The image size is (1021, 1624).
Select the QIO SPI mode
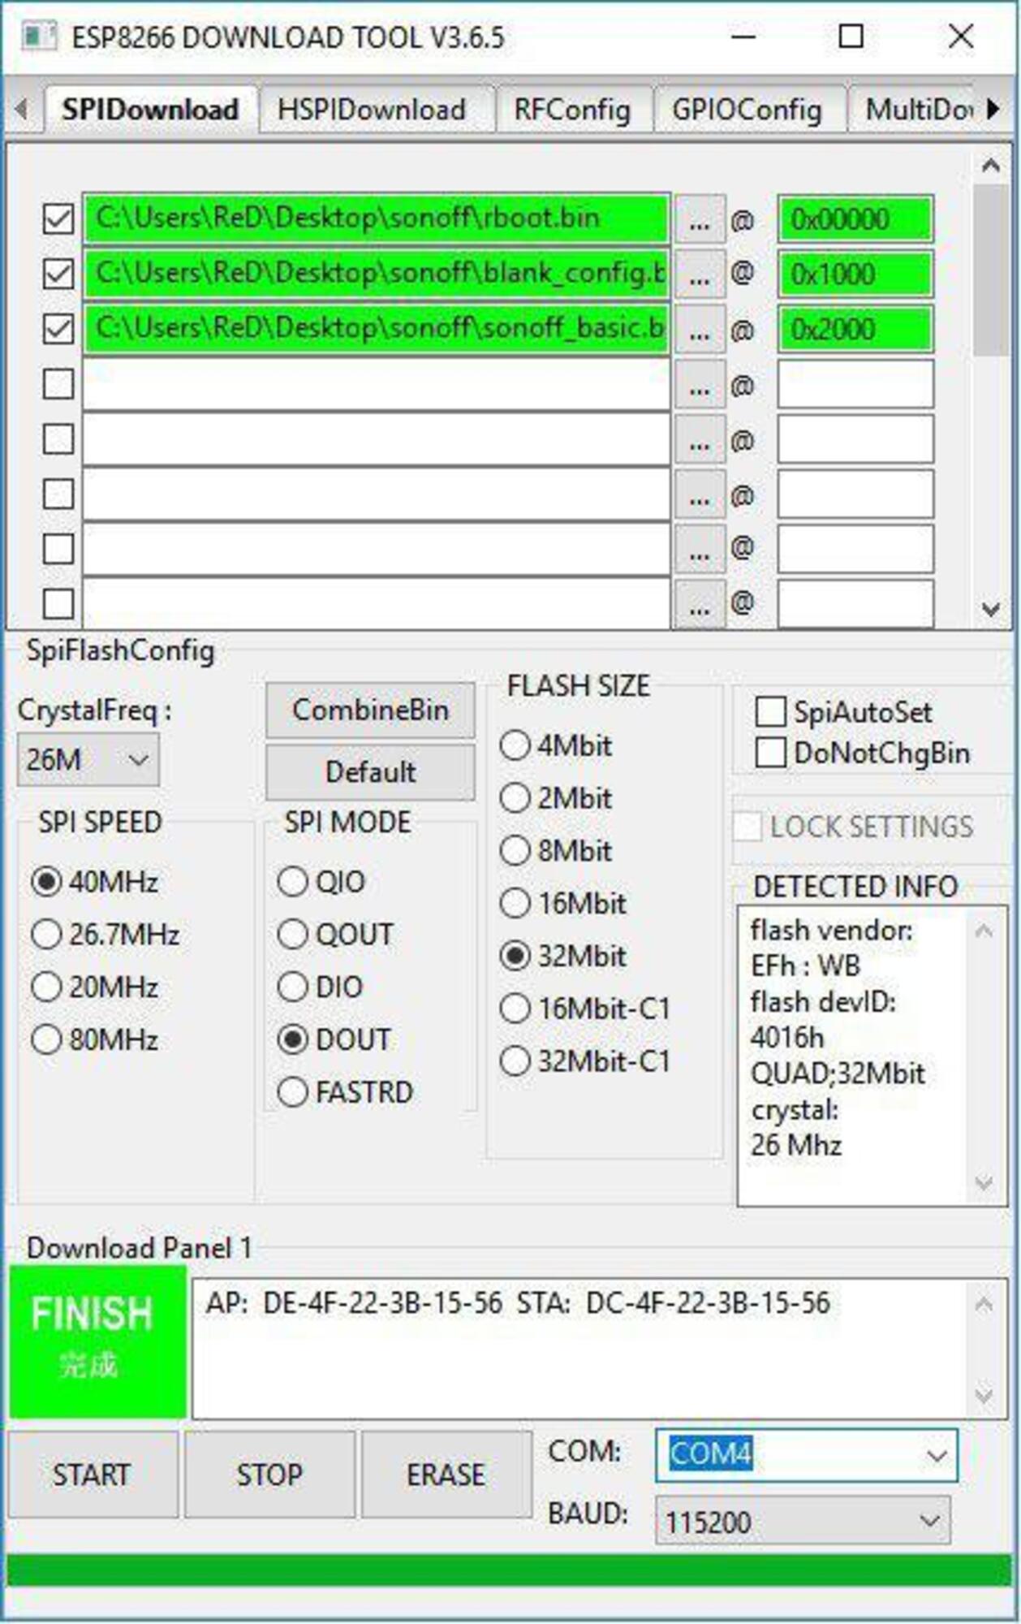[293, 882]
